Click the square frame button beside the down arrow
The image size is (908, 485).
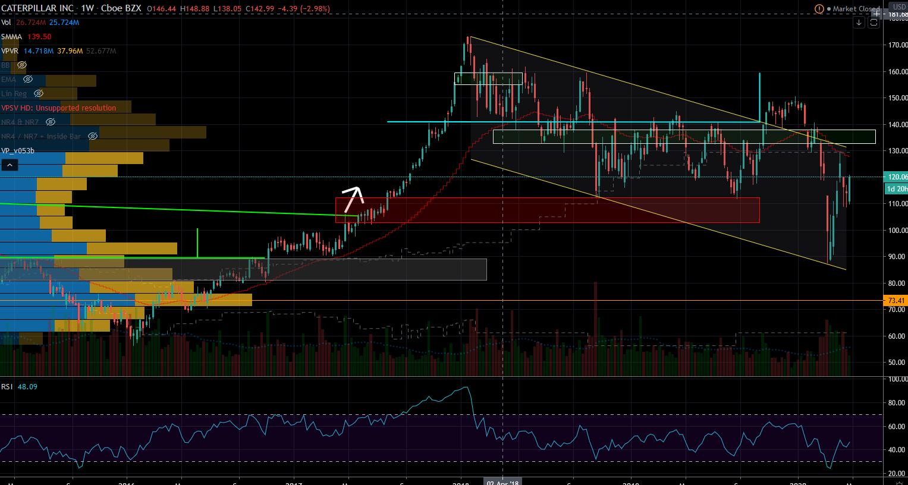point(874,23)
